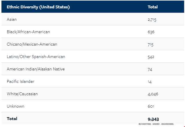
Task: Click the value 4,046
Action: pos(153,94)
